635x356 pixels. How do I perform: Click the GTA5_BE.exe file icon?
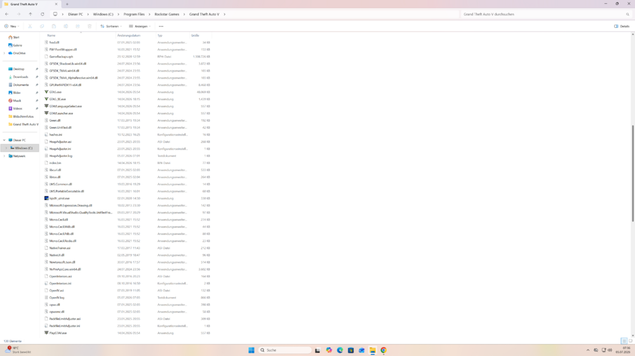[x=46, y=99]
